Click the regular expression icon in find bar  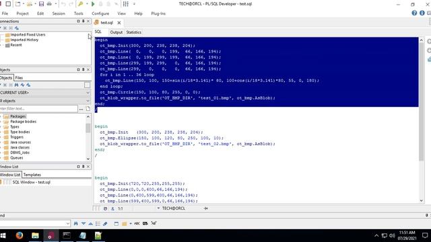(x=154, y=223)
